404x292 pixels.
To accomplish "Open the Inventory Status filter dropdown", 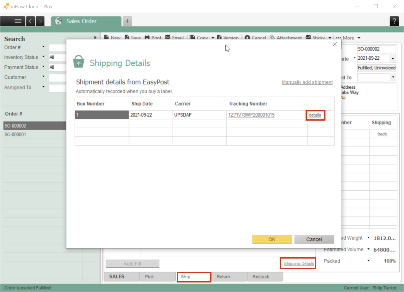I will (x=44, y=57).
